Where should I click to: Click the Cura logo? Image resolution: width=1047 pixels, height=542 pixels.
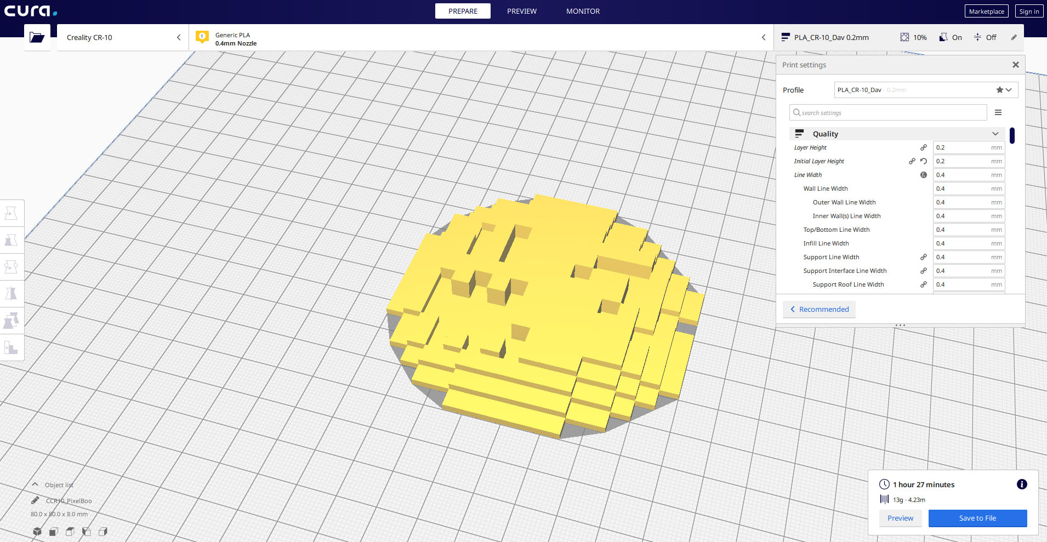(x=31, y=11)
